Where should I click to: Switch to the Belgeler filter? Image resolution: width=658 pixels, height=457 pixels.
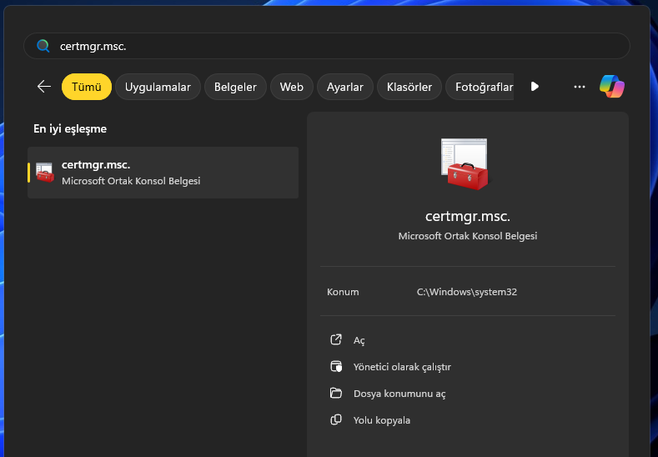(x=235, y=87)
